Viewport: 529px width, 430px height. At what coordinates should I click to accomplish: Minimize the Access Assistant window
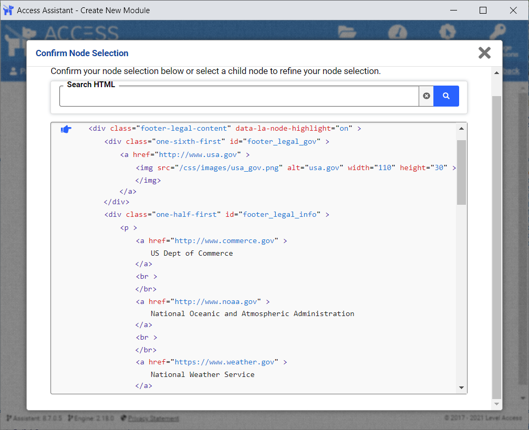coord(453,10)
